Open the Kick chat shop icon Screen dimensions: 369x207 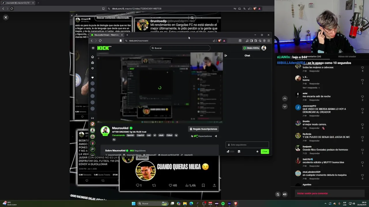click(x=239, y=152)
